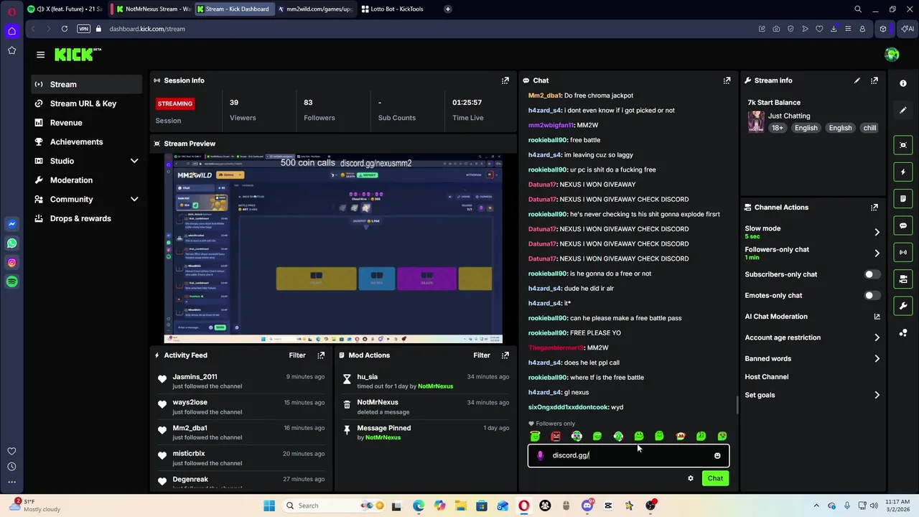
Task: Toggle the chat bubble icon in right rail
Action: click(903, 225)
